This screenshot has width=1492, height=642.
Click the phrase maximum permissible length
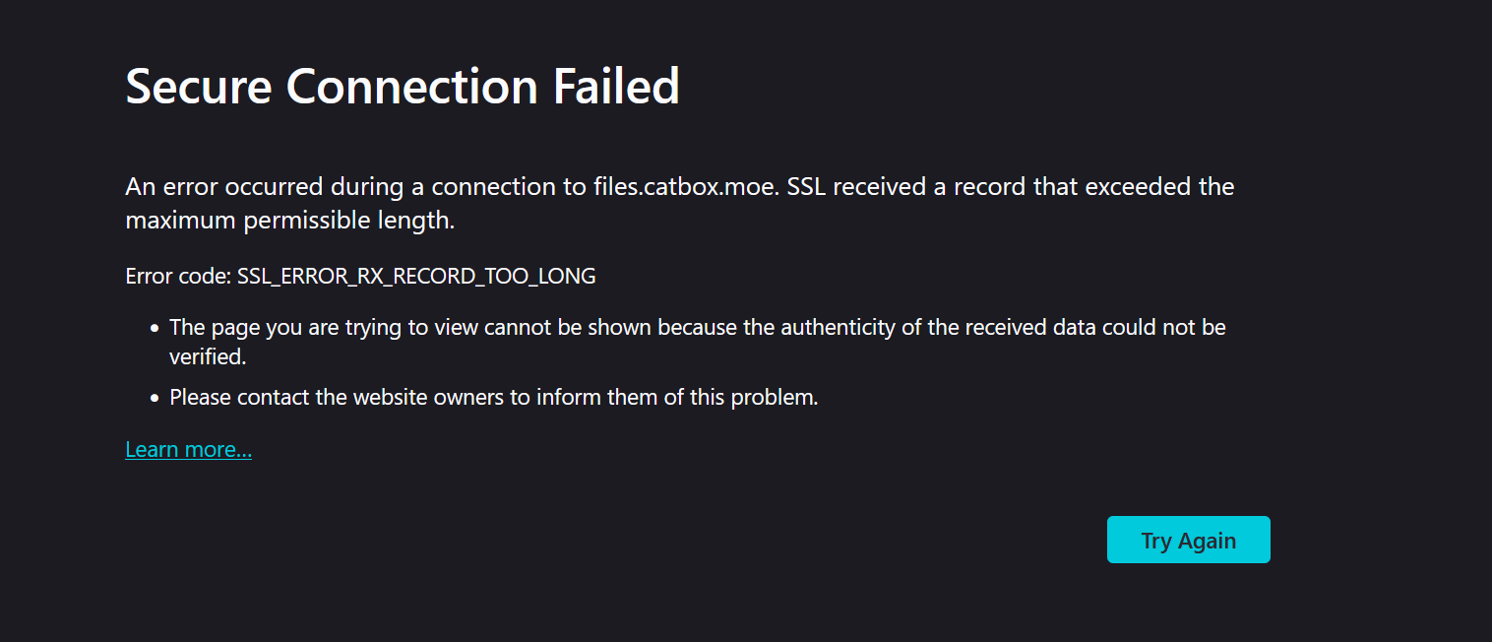pyautogui.click(x=289, y=221)
